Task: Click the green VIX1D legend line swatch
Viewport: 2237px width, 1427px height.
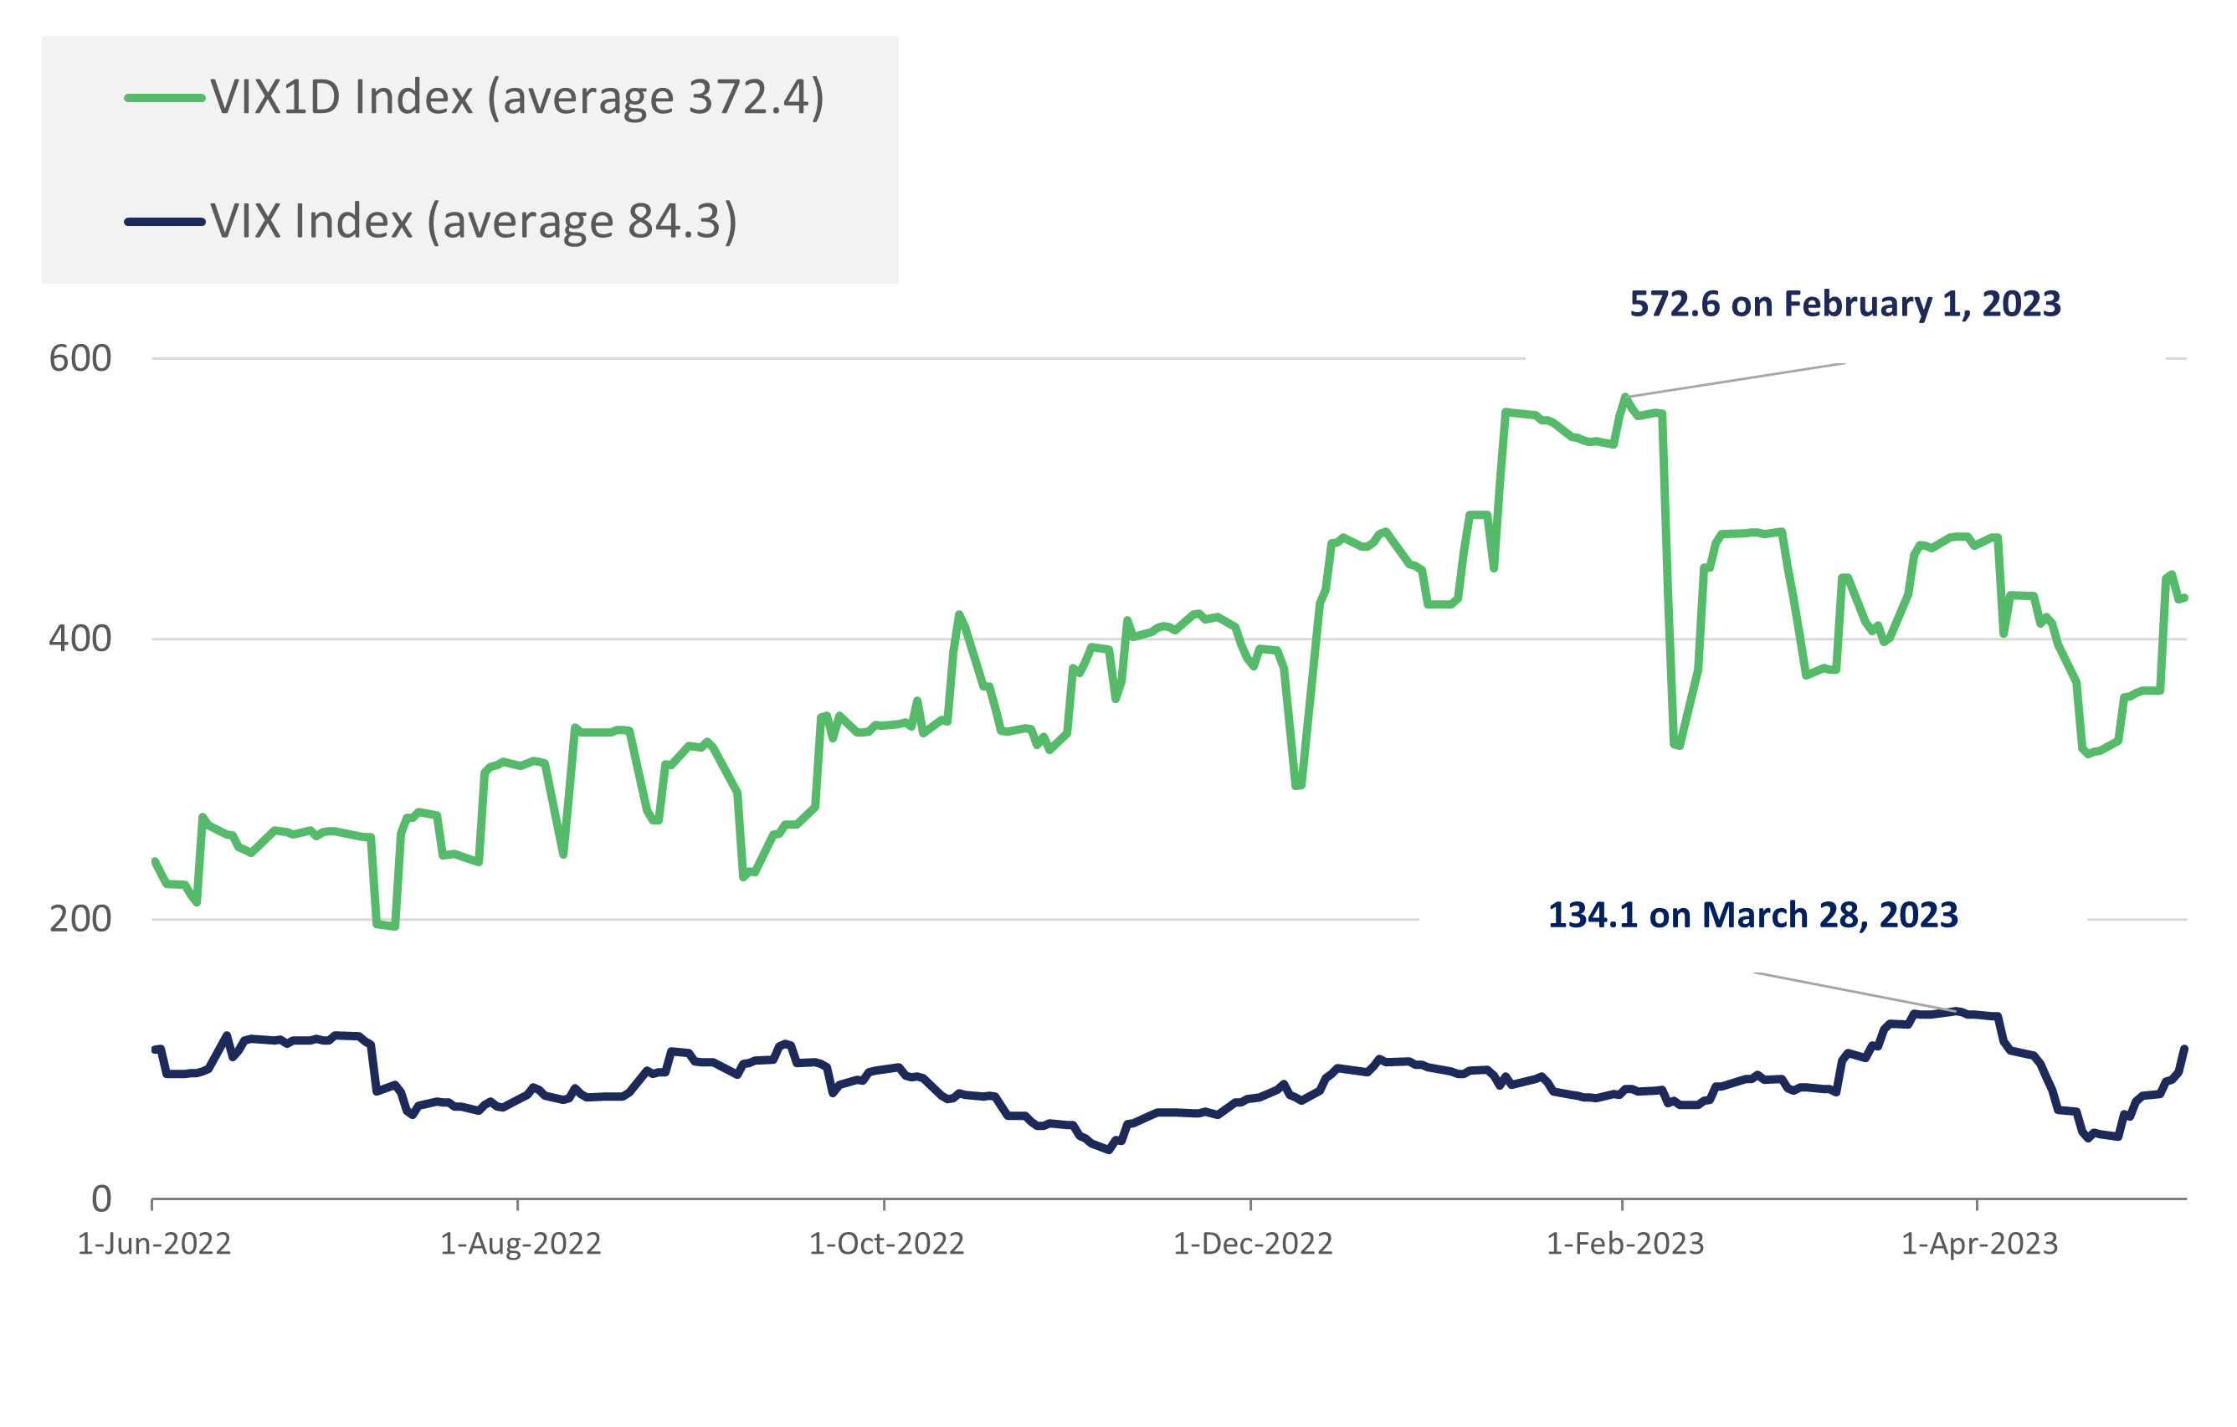Action: [x=164, y=98]
